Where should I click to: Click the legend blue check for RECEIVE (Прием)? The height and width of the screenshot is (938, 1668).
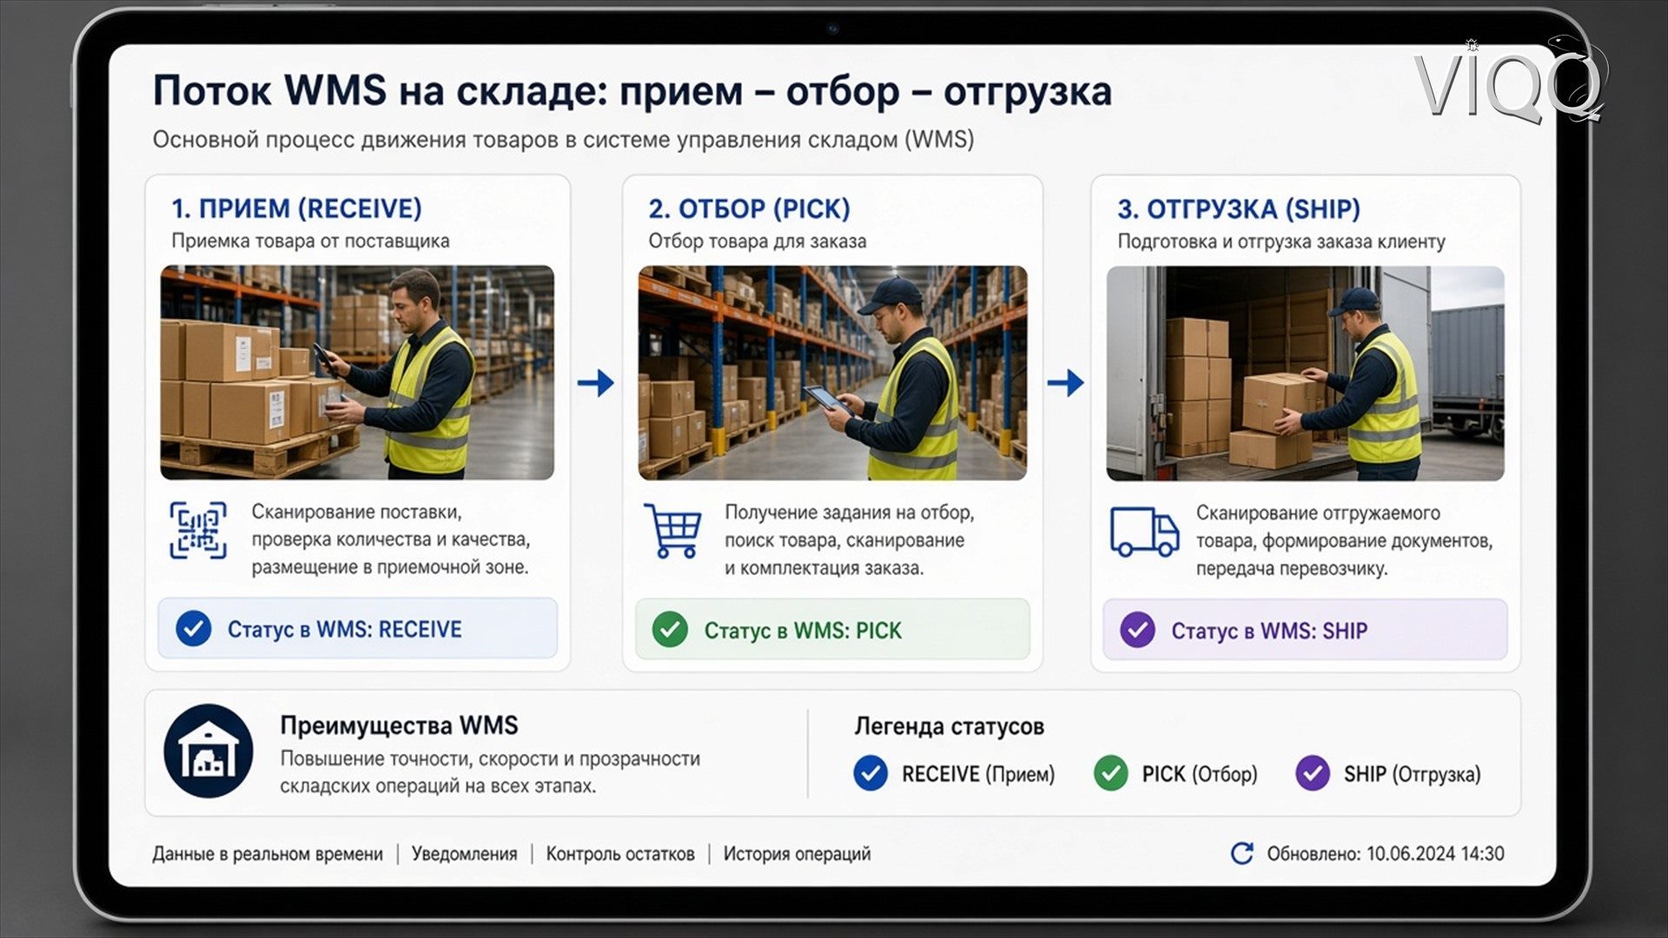point(870,773)
